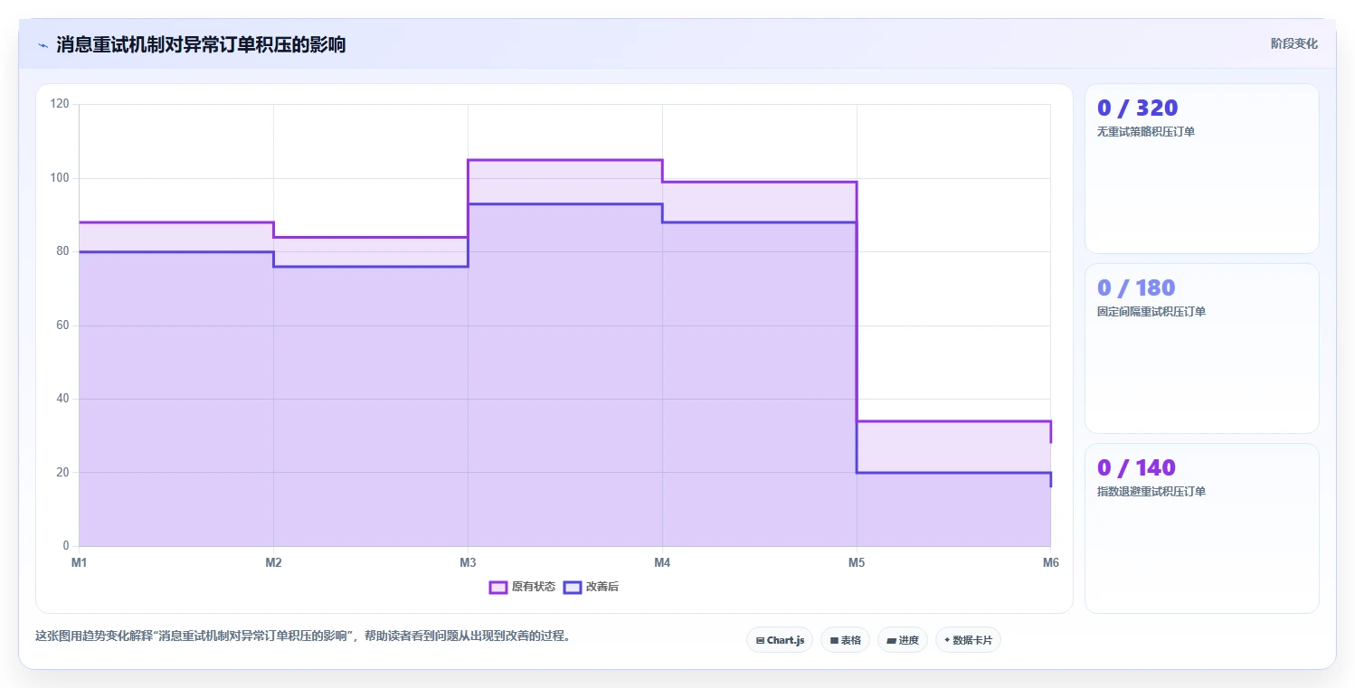Image resolution: width=1355 pixels, height=688 pixels.
Task: Click the 0 / 180 value
Action: [x=1136, y=287]
